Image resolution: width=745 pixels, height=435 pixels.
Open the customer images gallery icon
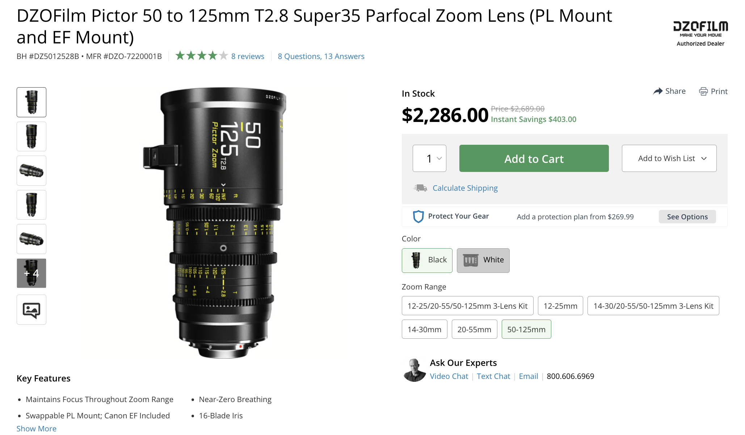pos(31,310)
